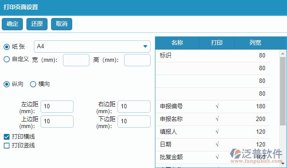
Task: Click the 打印 column header
Action: [217, 43]
